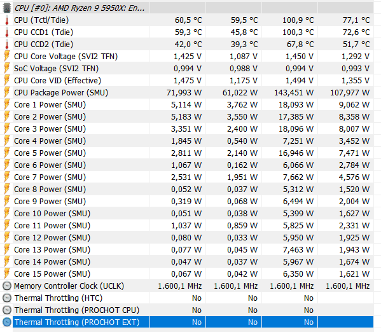Image resolution: width=381 pixels, height=332 pixels.
Task: Click the 51,7 °C average CCD2 value
Action: pos(356,45)
